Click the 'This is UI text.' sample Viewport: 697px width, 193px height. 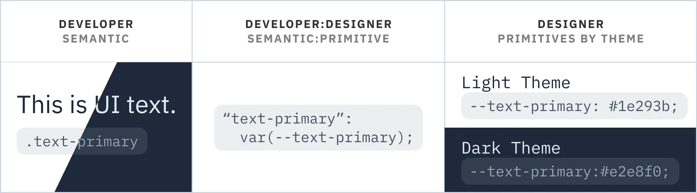click(x=96, y=105)
